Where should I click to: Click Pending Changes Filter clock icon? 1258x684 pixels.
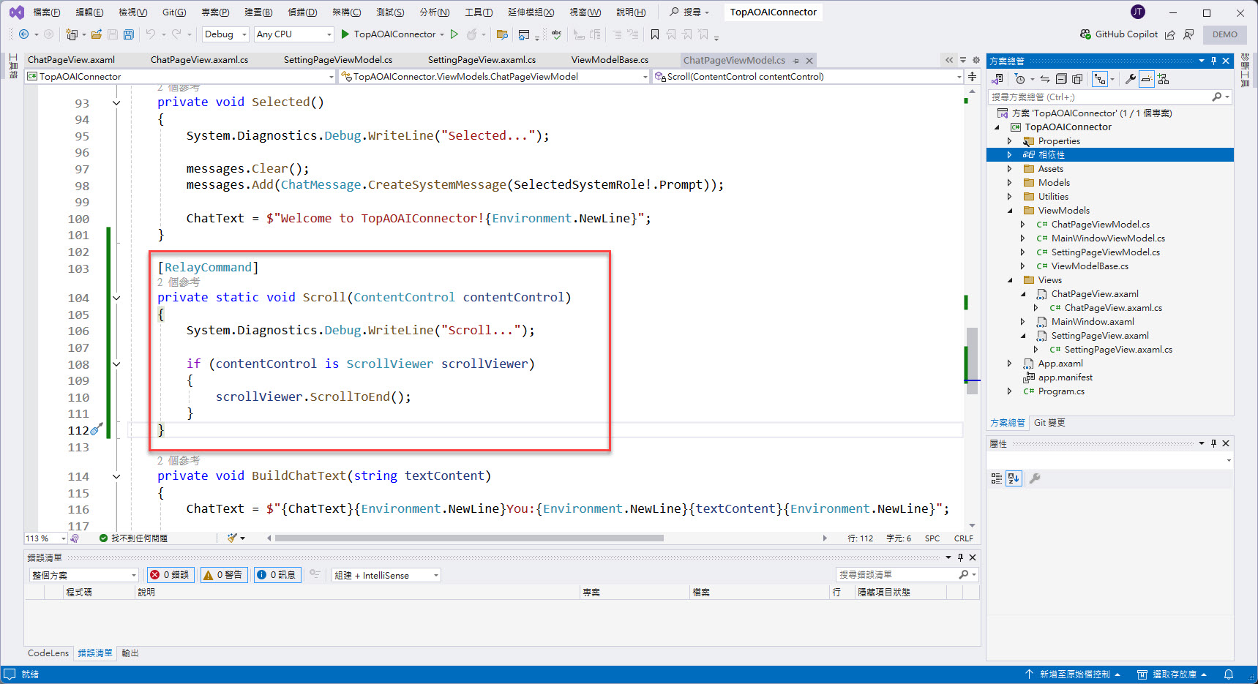(1019, 79)
